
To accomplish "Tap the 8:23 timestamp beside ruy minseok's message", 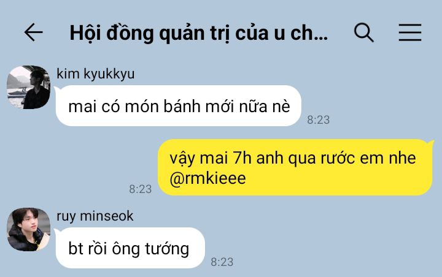I will tap(222, 262).
